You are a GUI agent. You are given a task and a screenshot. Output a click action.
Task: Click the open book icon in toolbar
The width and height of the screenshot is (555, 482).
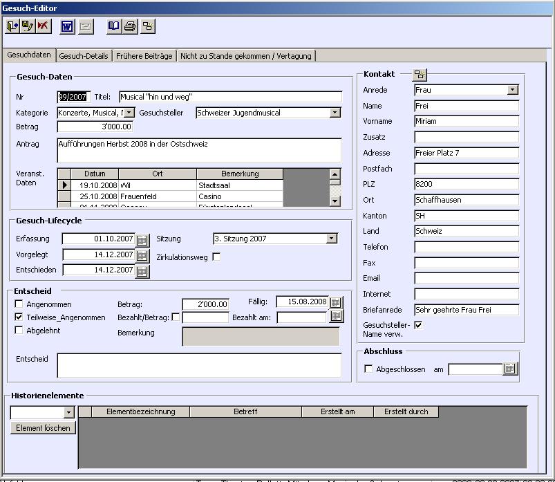(x=114, y=26)
